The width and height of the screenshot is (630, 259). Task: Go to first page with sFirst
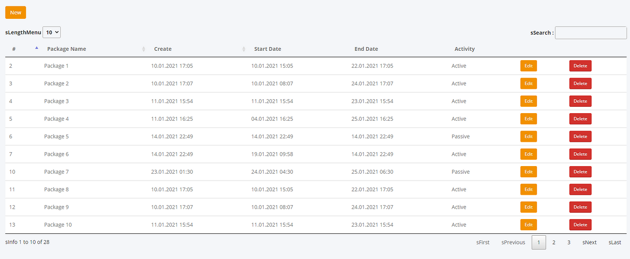pyautogui.click(x=483, y=242)
